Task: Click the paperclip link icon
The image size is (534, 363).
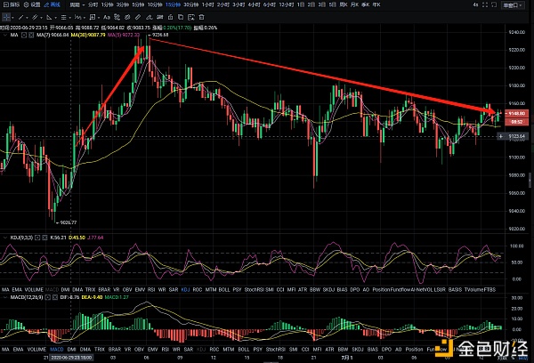Action: coord(138,17)
